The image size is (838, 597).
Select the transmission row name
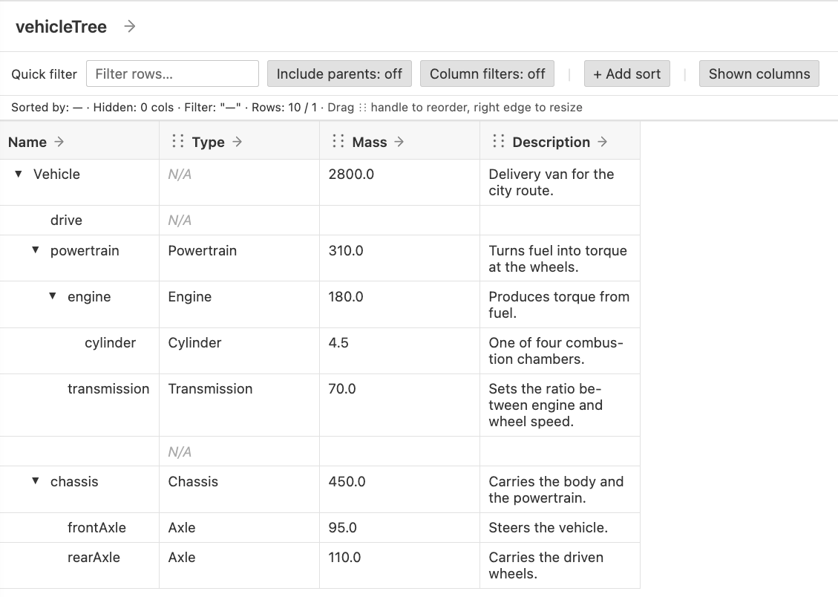tap(108, 389)
